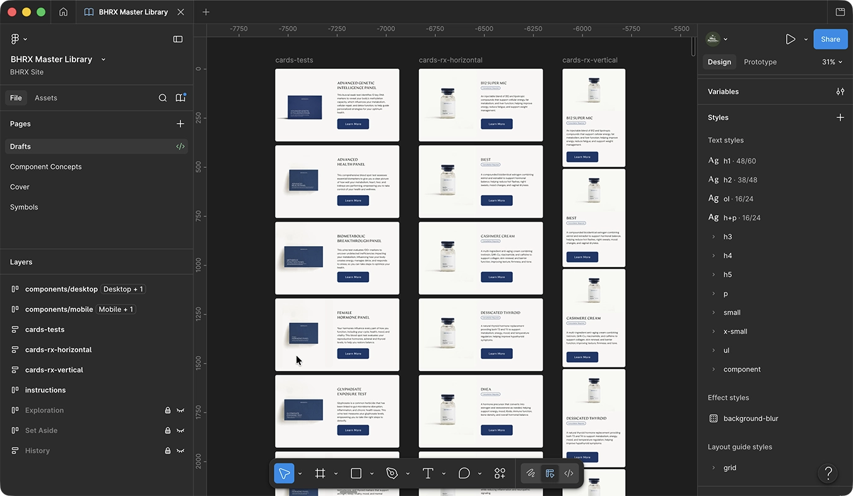Open the Frame tool options chevron

pyautogui.click(x=336, y=473)
